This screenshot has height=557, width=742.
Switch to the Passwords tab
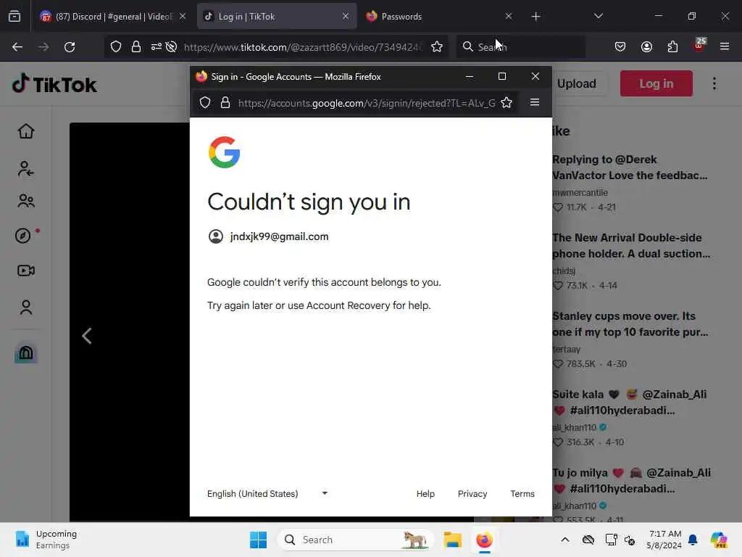coord(438,17)
